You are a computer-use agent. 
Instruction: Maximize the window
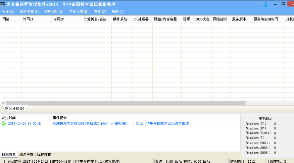point(283,4)
